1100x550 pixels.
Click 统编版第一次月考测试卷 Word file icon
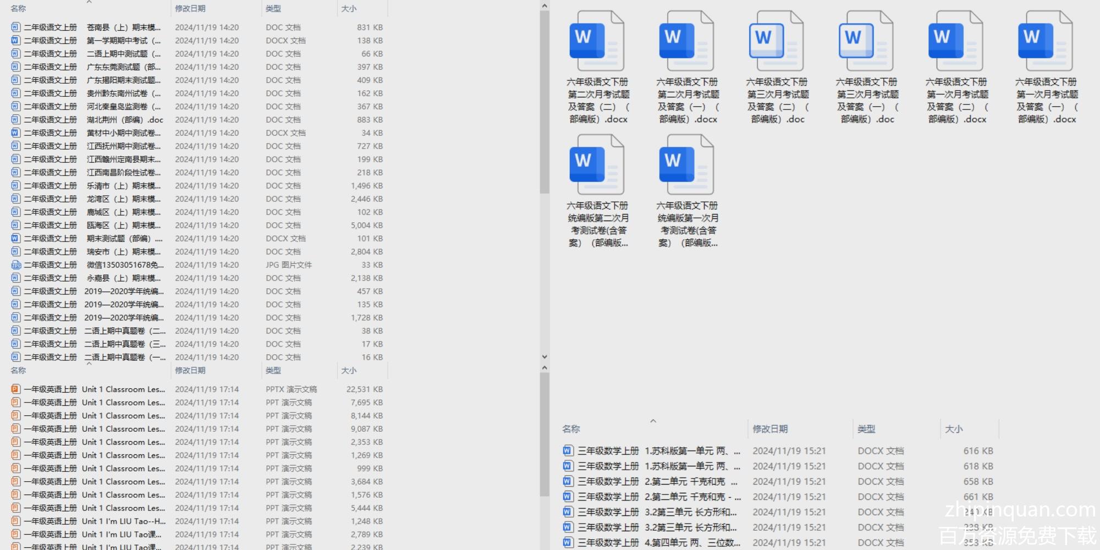[x=686, y=164]
